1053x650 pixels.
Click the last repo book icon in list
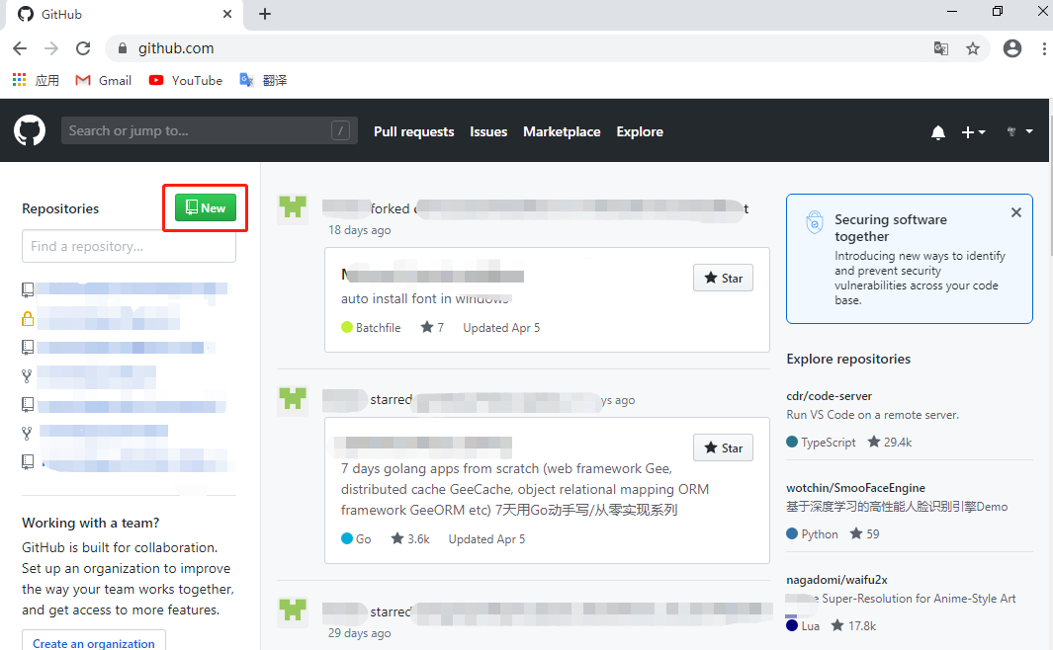coord(28,462)
